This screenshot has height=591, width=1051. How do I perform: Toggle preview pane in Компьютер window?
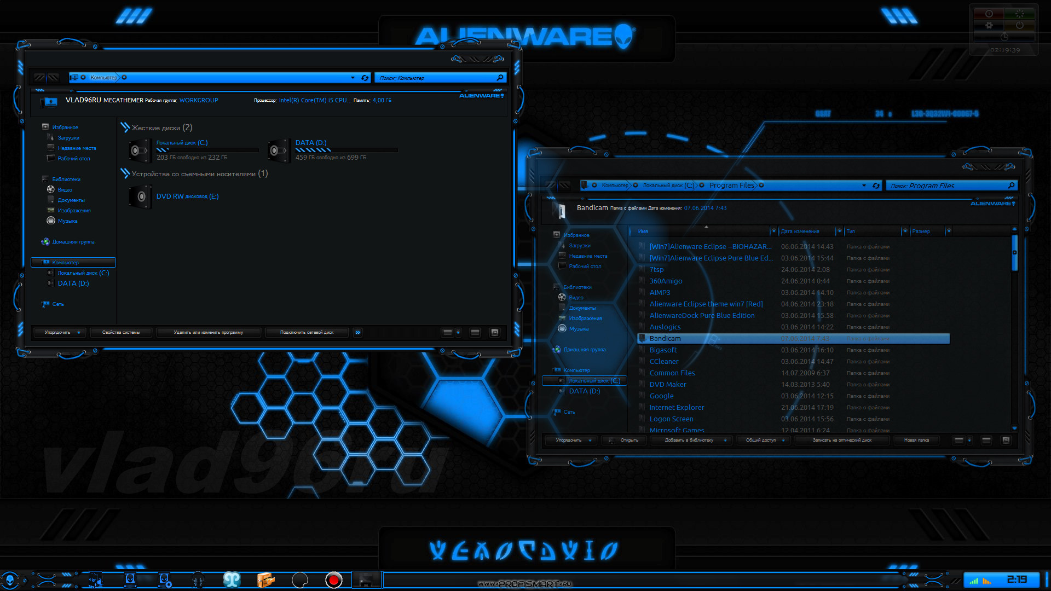click(475, 332)
